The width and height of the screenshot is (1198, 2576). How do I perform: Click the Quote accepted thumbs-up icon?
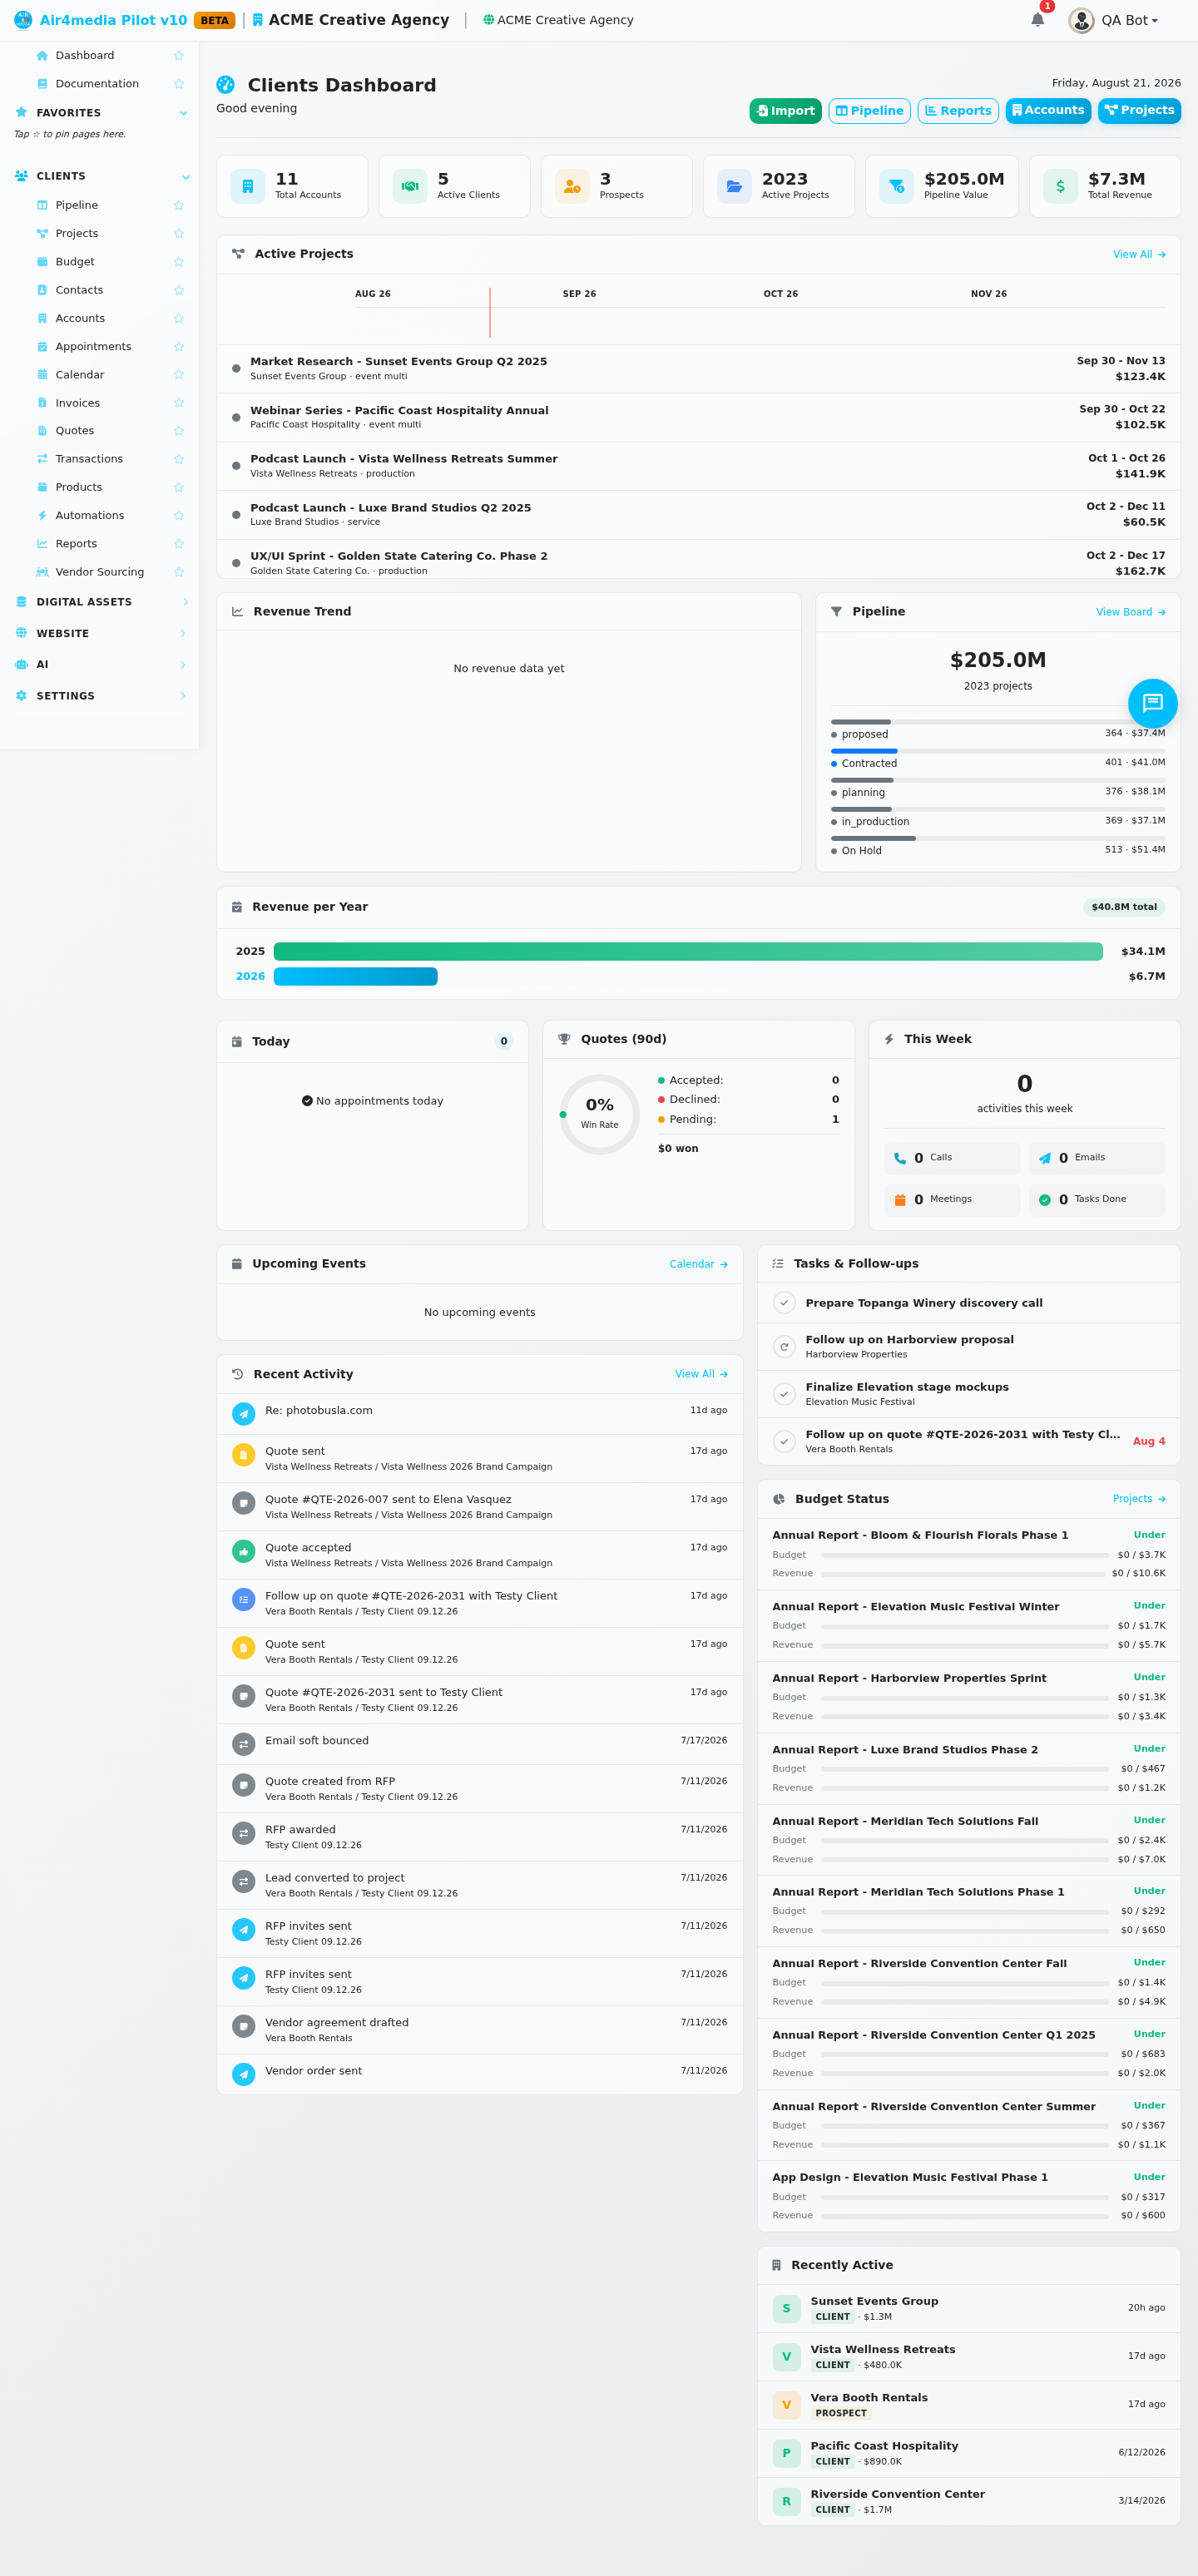point(243,1551)
